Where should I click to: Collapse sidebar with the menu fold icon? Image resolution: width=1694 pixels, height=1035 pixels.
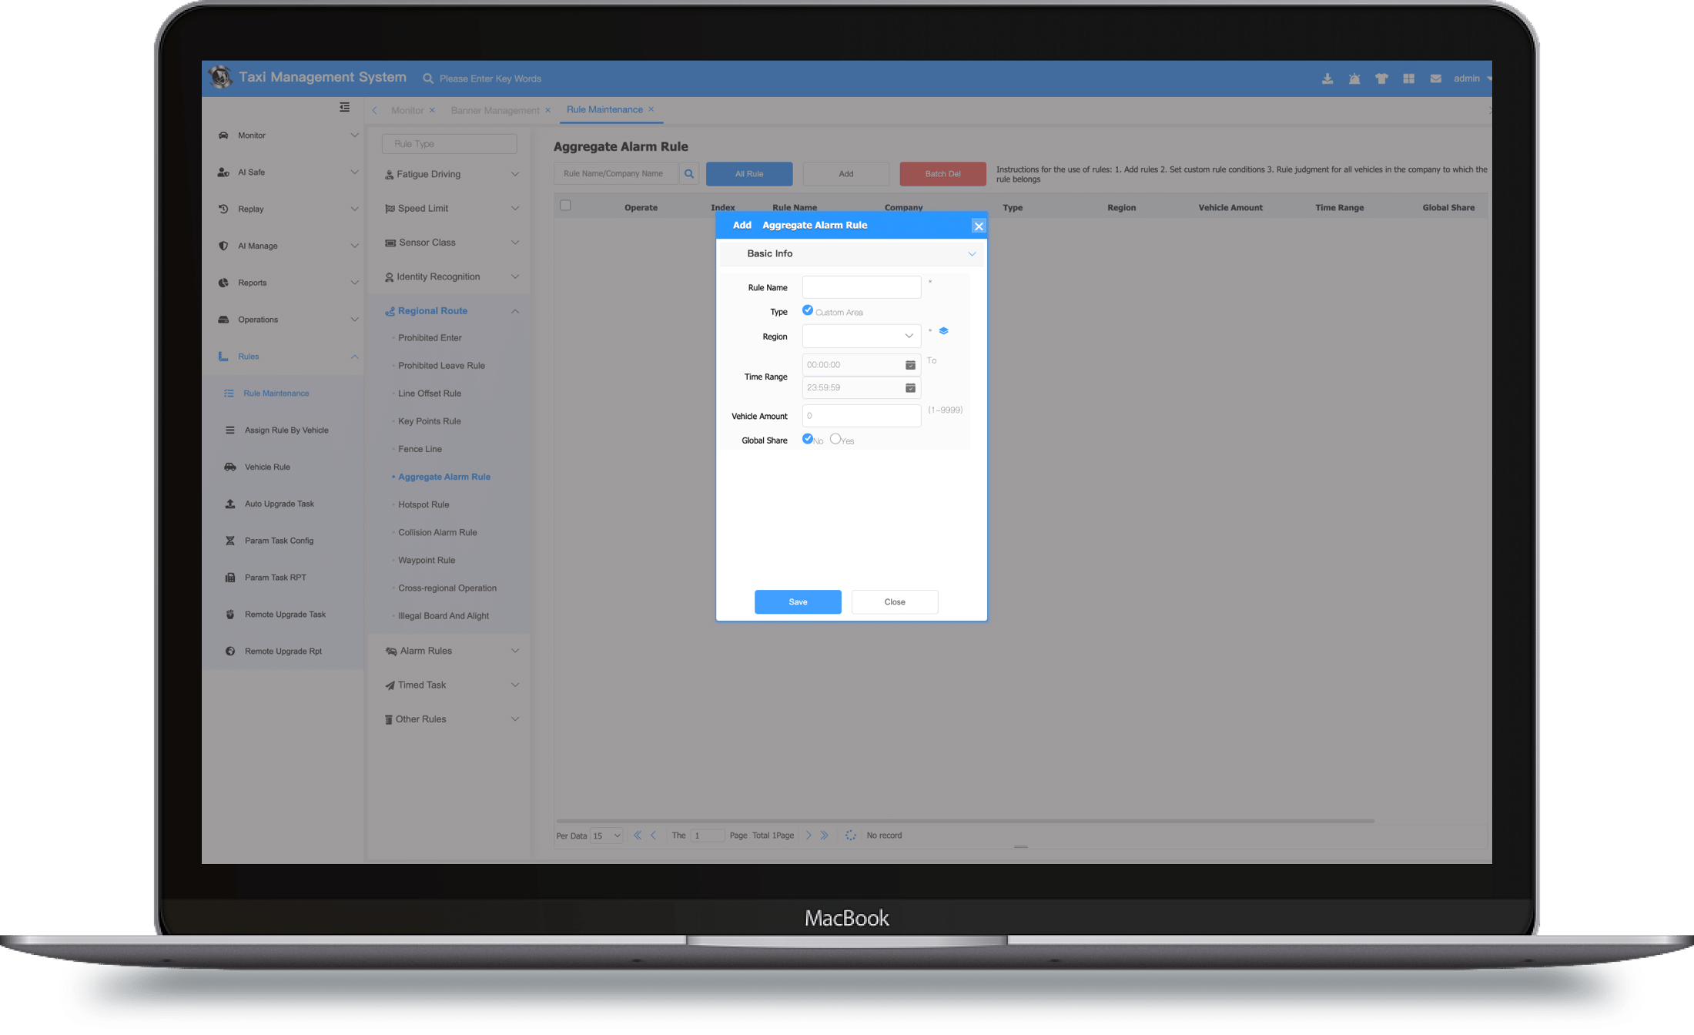(x=344, y=107)
